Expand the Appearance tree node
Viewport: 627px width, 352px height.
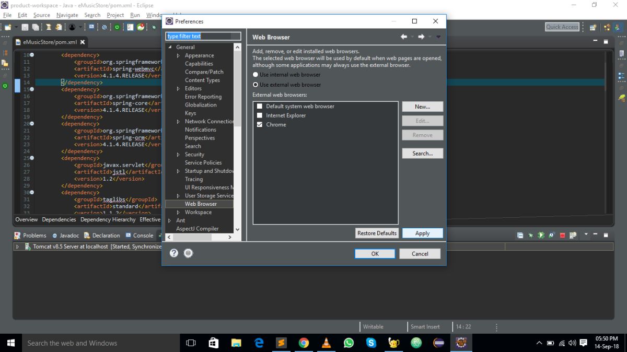pos(178,55)
